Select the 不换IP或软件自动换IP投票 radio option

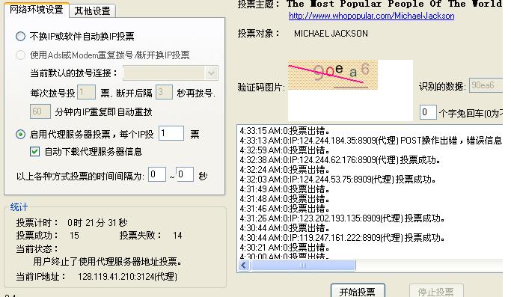pyautogui.click(x=20, y=36)
